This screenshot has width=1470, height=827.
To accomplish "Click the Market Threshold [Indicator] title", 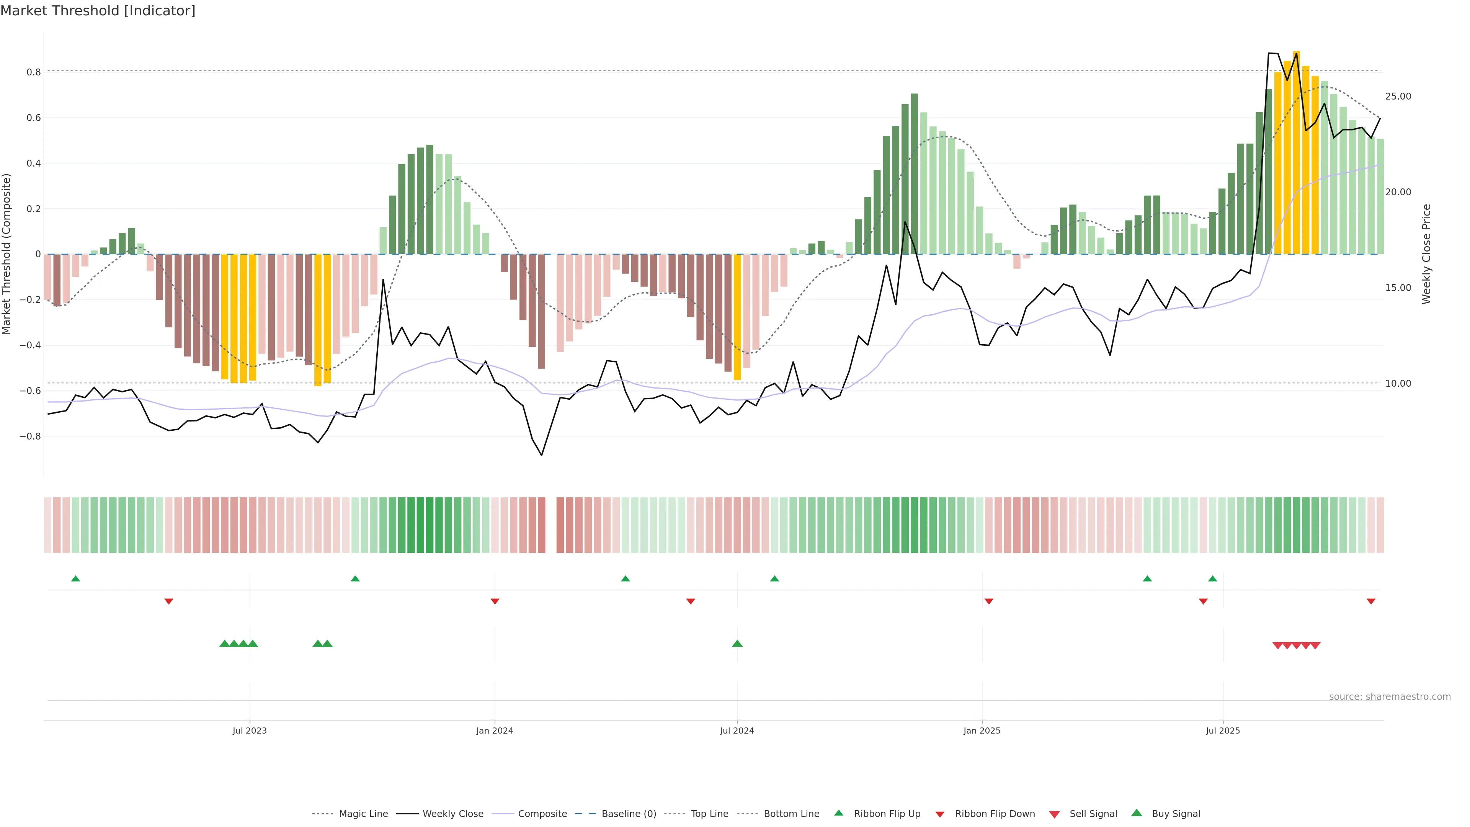I will 98,11.
